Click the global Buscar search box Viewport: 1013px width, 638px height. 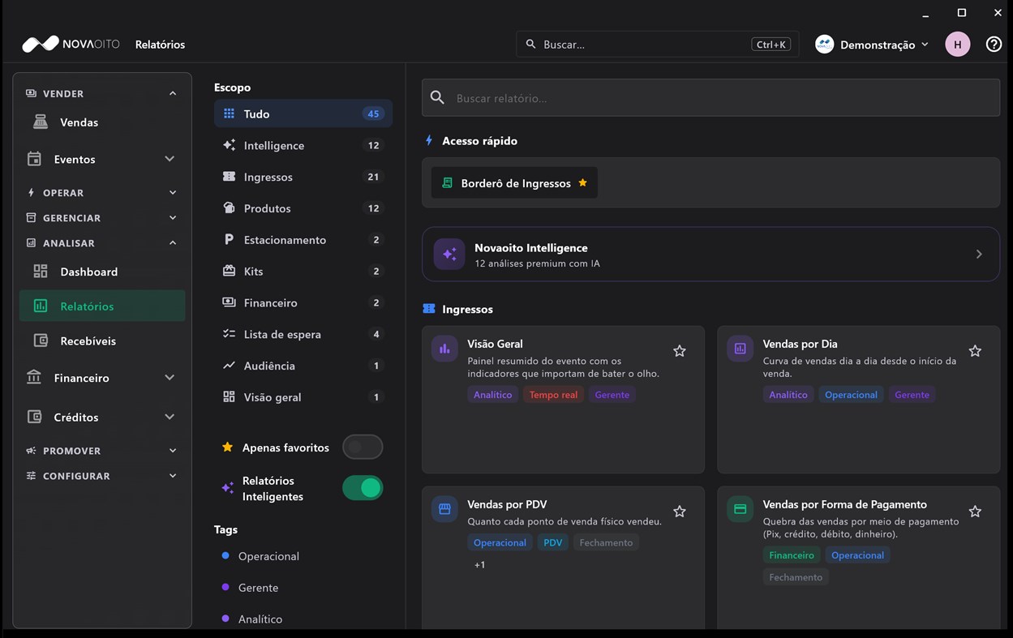point(658,45)
